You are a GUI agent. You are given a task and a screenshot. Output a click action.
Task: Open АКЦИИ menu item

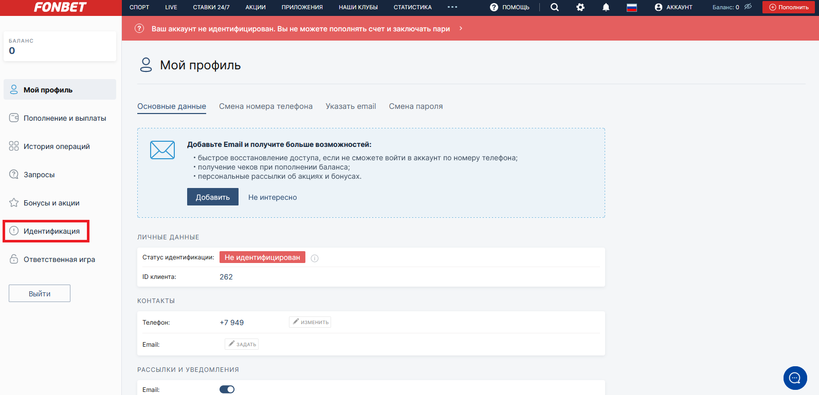pos(256,7)
